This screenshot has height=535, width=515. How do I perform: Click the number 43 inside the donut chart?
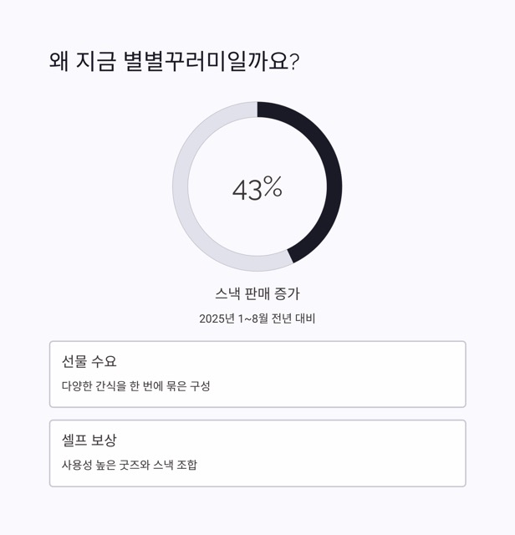coord(247,190)
